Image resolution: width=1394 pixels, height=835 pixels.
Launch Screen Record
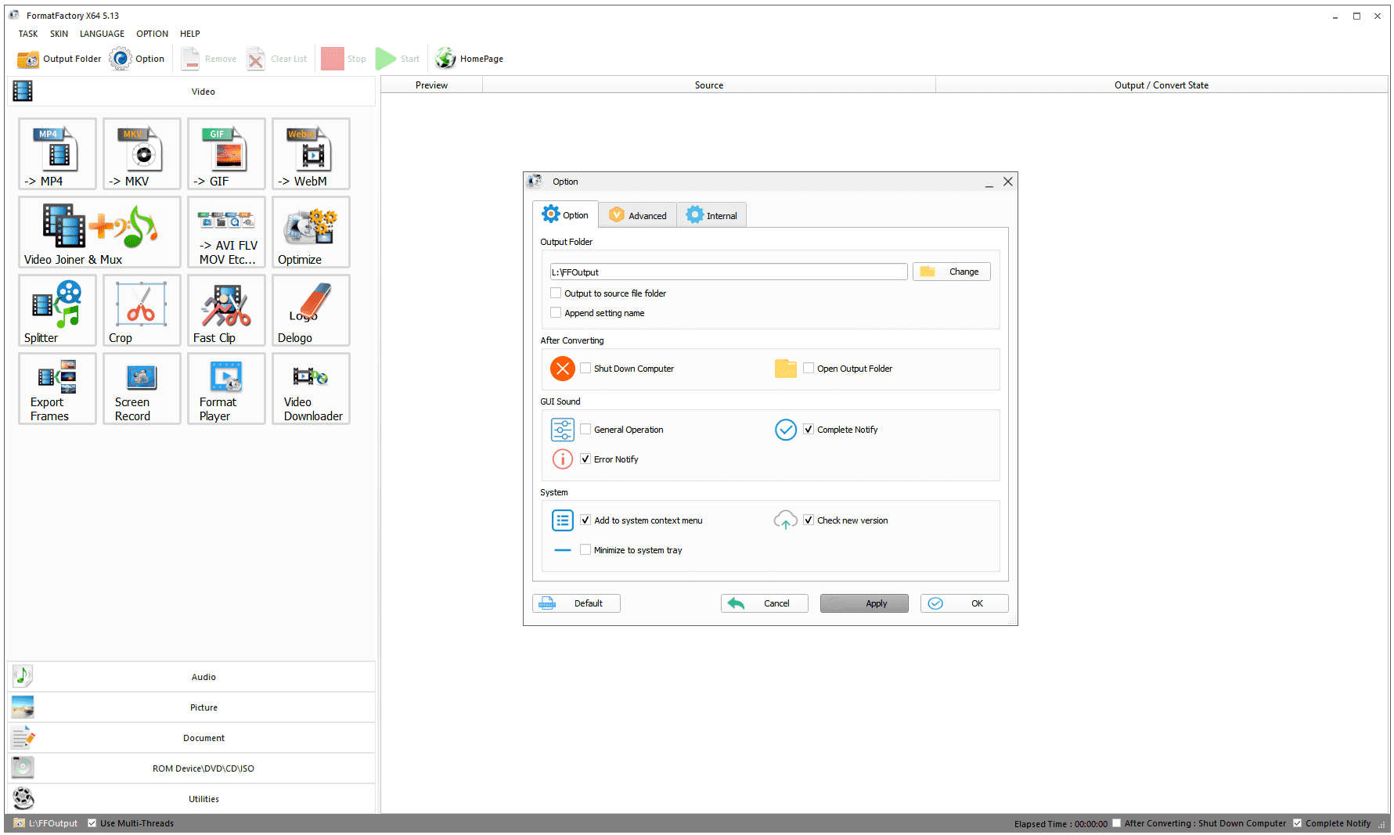tap(142, 388)
